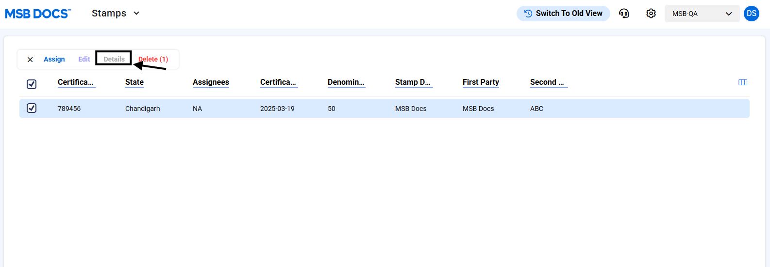Dismiss the selection toolbar with X
The image size is (770, 267).
click(x=30, y=60)
